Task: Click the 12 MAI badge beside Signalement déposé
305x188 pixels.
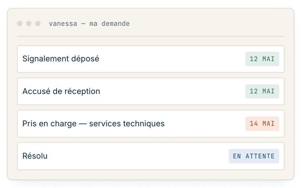Action: pyautogui.click(x=262, y=59)
